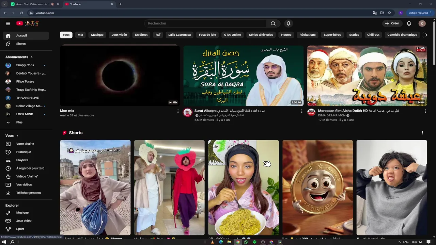Expand the Abonnements section chevron

pos(32,57)
